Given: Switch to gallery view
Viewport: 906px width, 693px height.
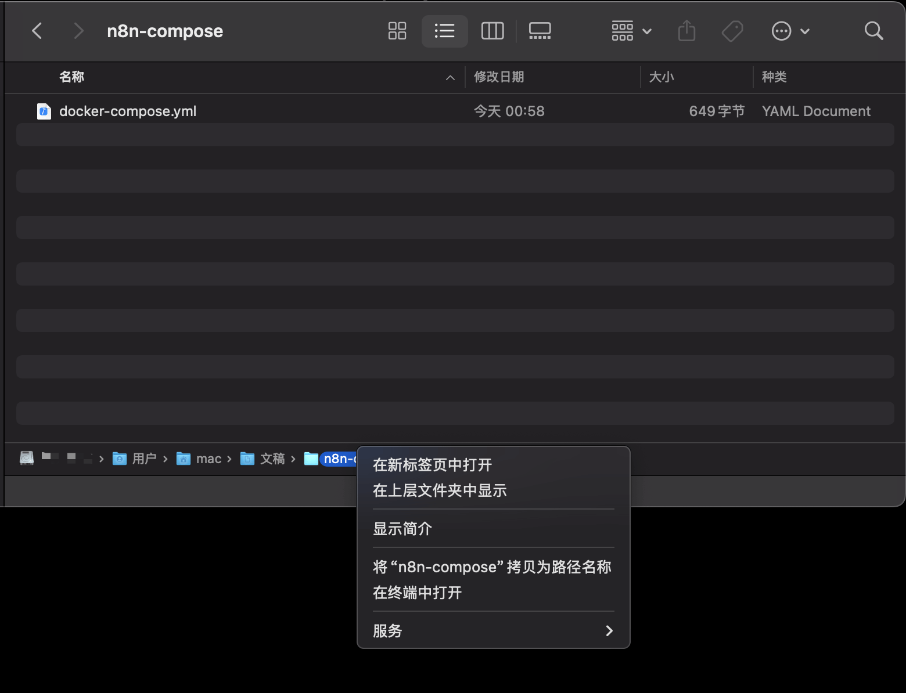Looking at the screenshot, I should tap(540, 31).
